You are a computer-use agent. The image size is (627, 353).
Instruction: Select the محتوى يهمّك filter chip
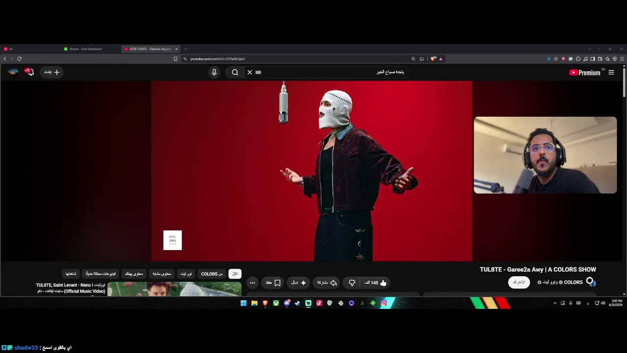[x=134, y=274]
